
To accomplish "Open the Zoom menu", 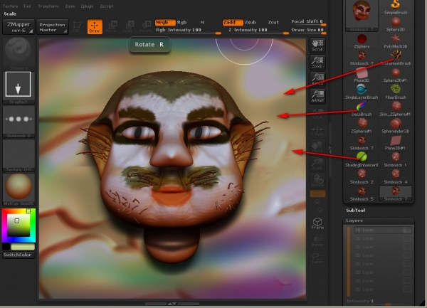I will pos(70,6).
